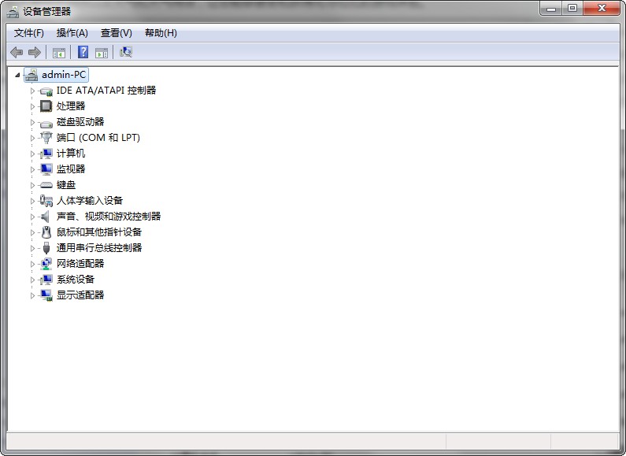Close the 设备管理器 window
The image size is (626, 456).
pos(602,9)
